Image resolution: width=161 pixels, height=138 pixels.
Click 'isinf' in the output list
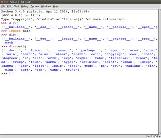tap(109, 62)
